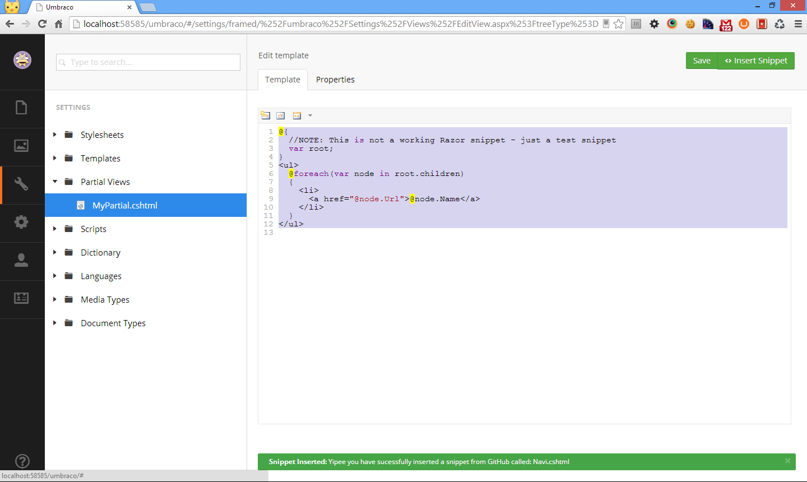
Task: Select the Partial Views tree label
Action: coord(105,182)
